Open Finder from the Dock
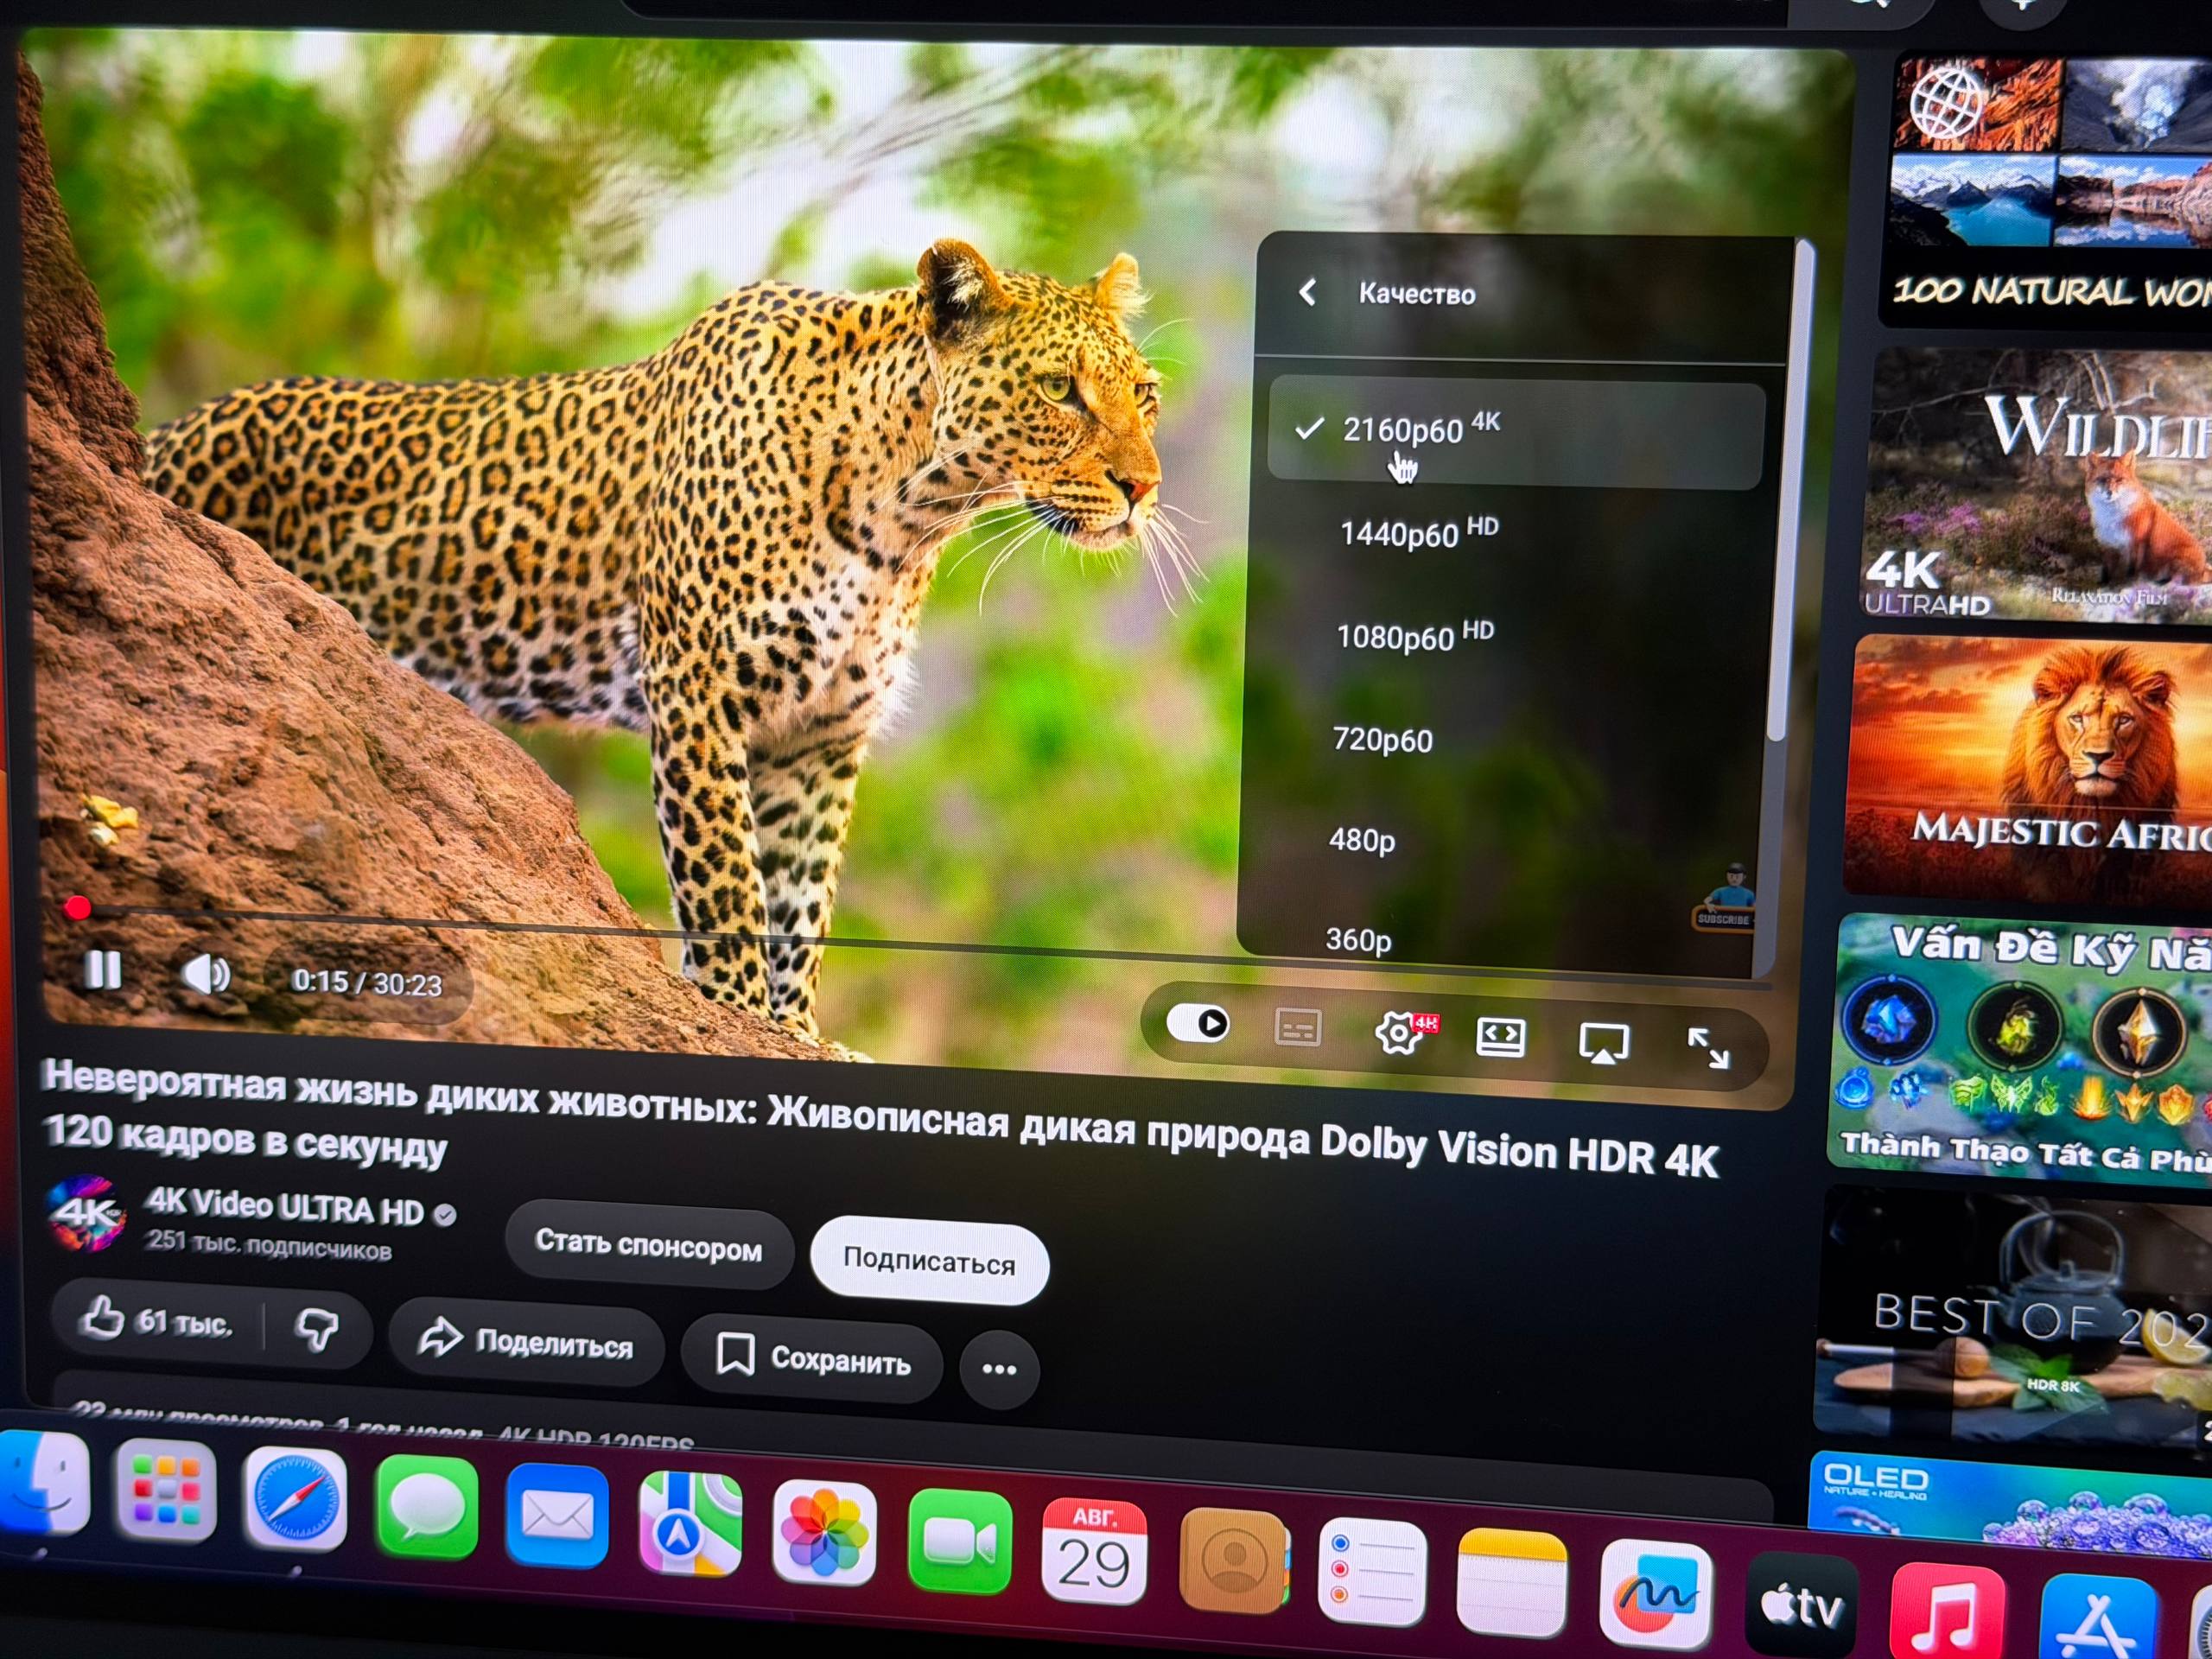Image resolution: width=2212 pixels, height=1659 pixels. pyautogui.click(x=42, y=1484)
